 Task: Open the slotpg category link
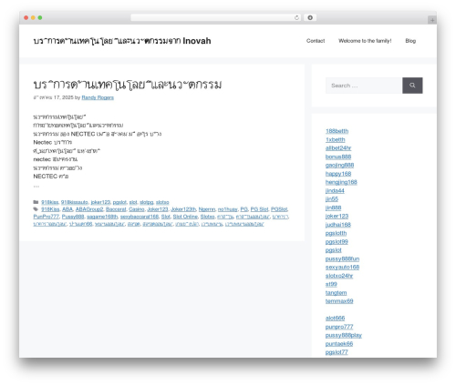(147, 202)
